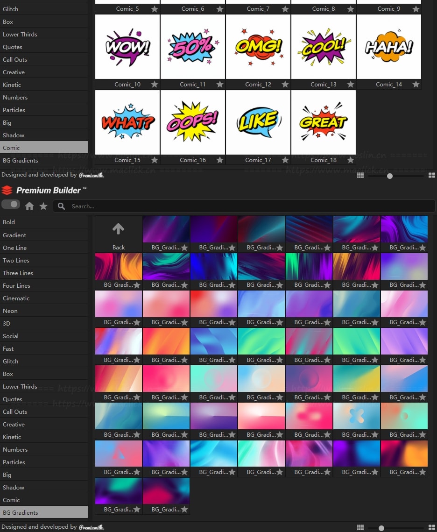437x532 pixels.
Task: Click the magnifier search icon
Action: [61, 206]
